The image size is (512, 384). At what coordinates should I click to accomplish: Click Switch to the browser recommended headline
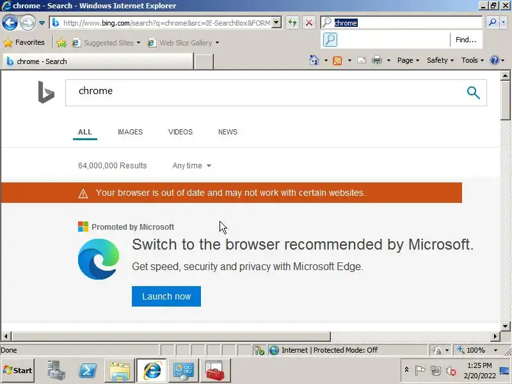click(302, 244)
